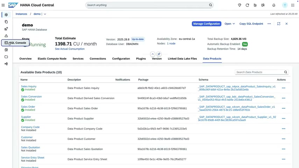Image resolution: width=299 pixels, height=168 pixels.
Task: Select the Data Products tab
Action: point(212,58)
